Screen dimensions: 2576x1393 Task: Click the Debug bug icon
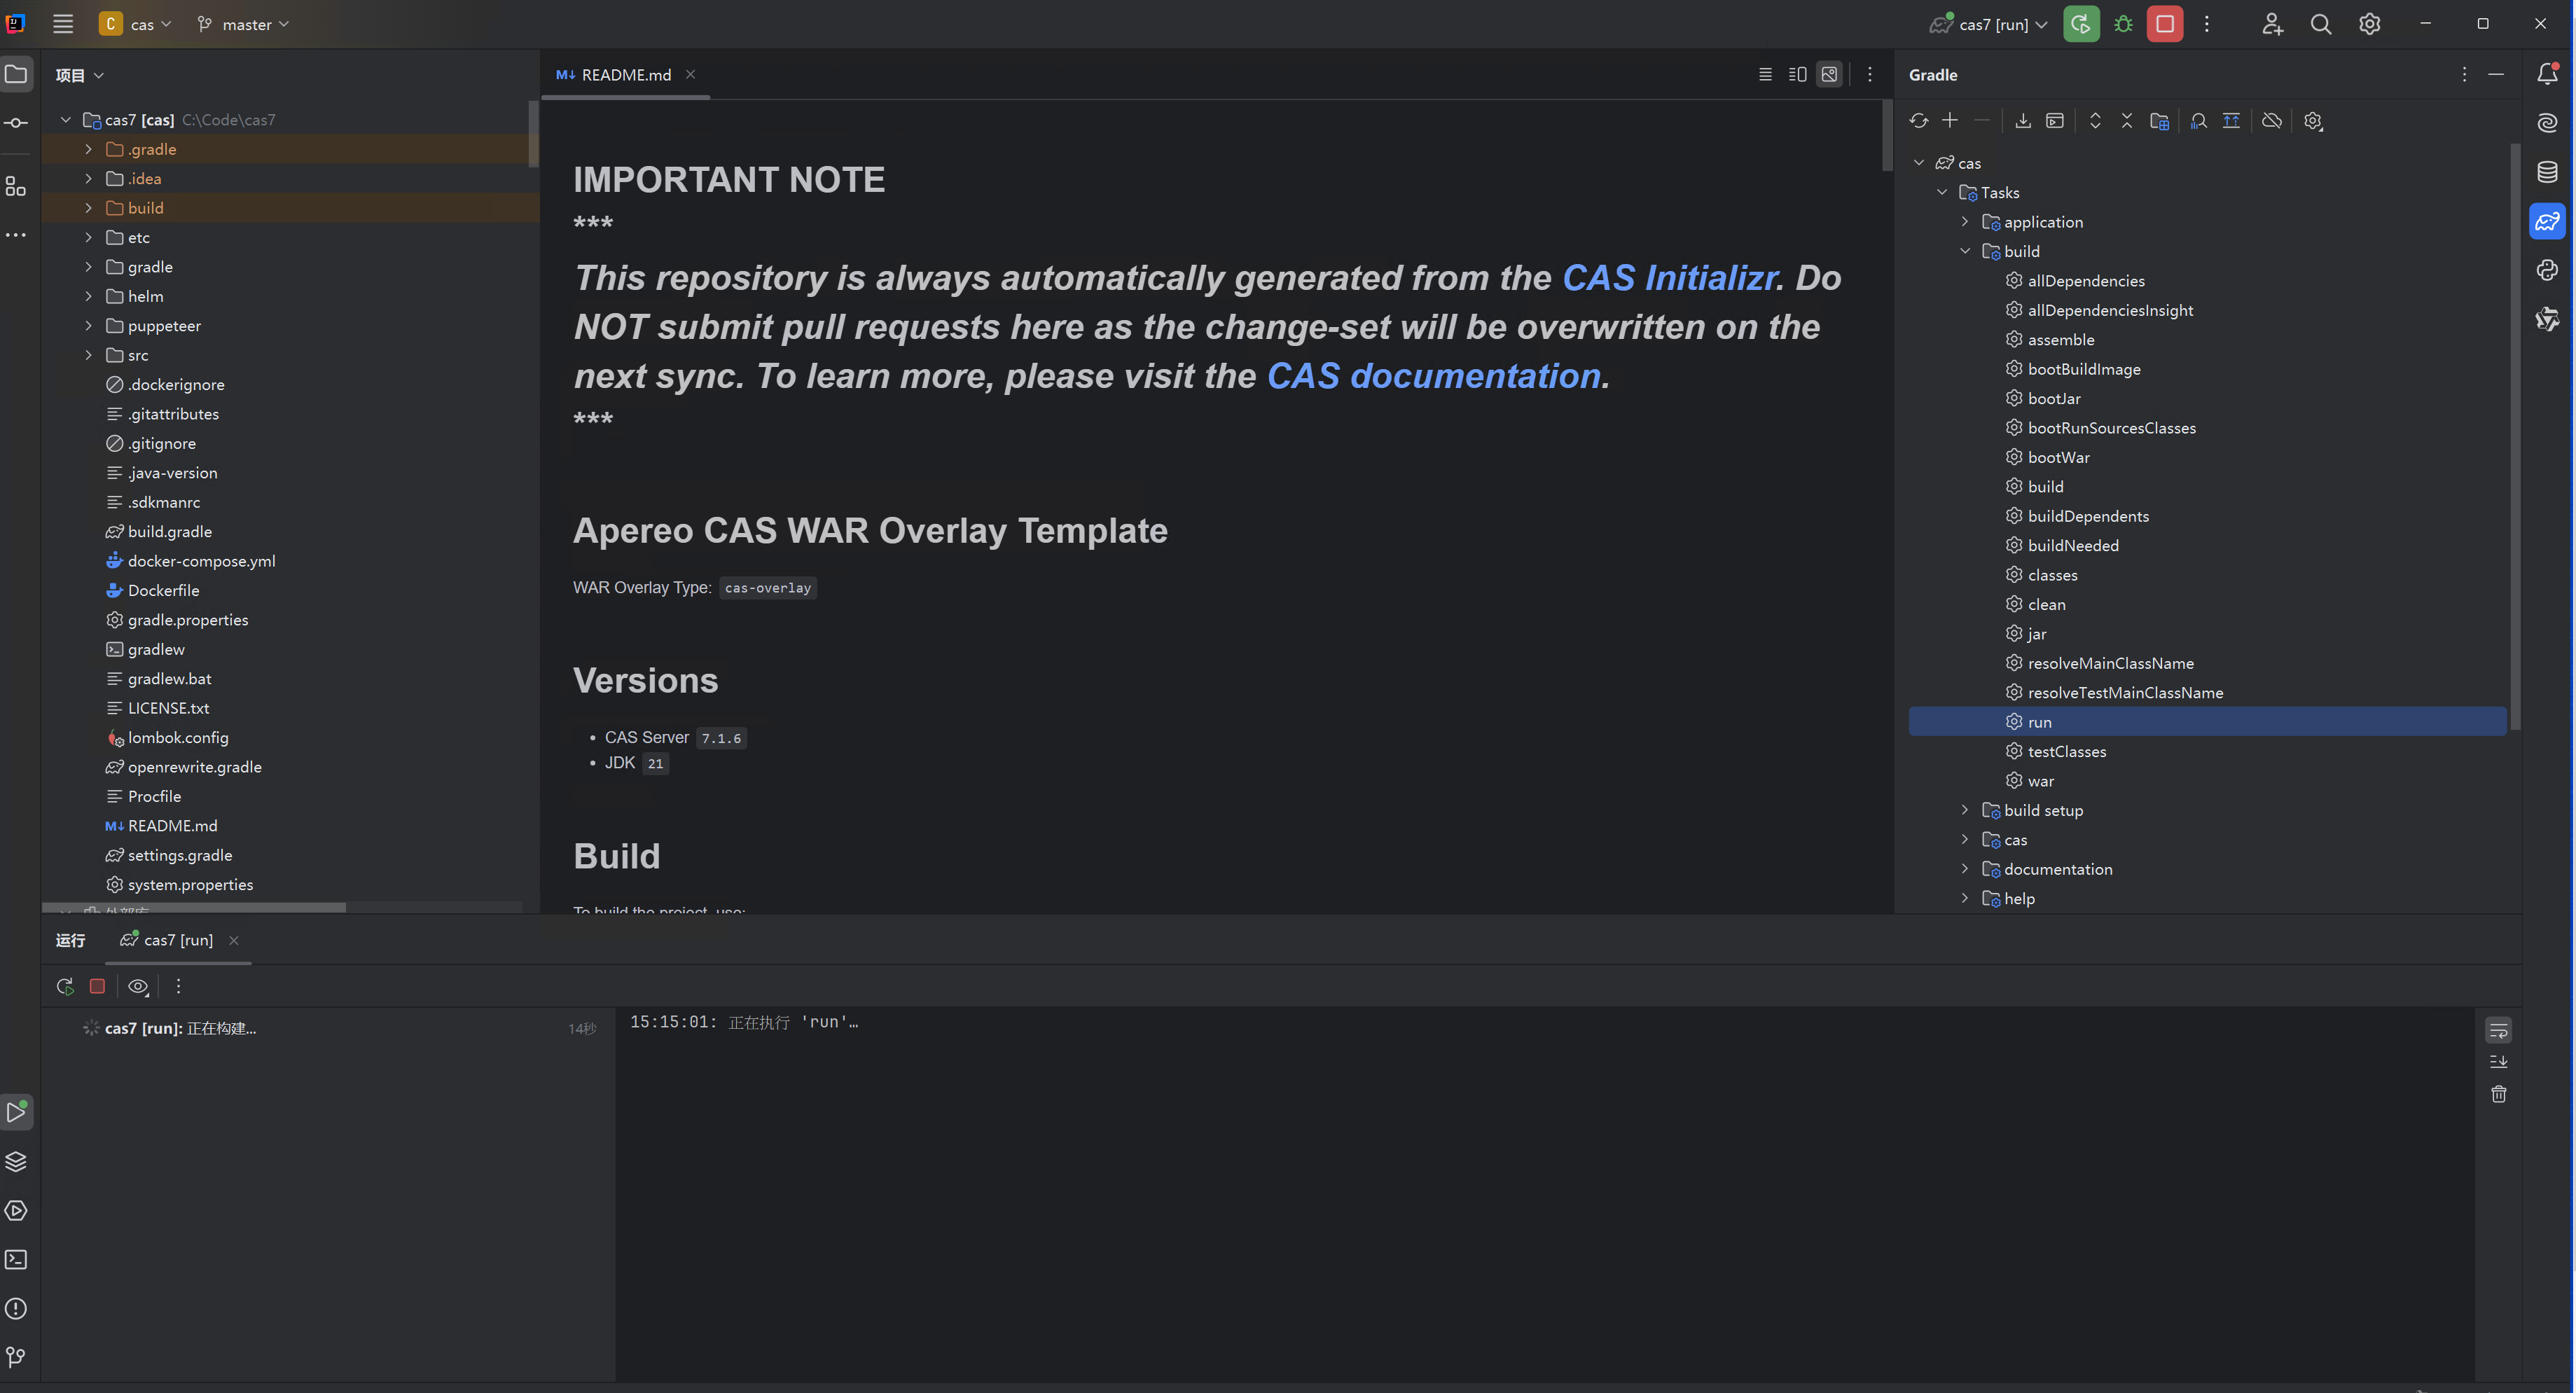click(2124, 24)
